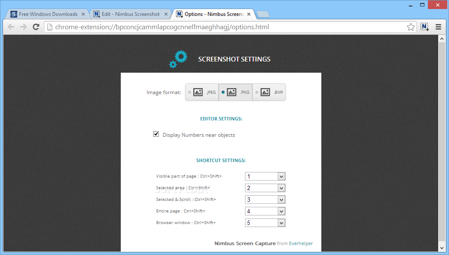This screenshot has height=255, width=449.
Task: Click the Display Numbers near objects label
Action: (x=199, y=135)
